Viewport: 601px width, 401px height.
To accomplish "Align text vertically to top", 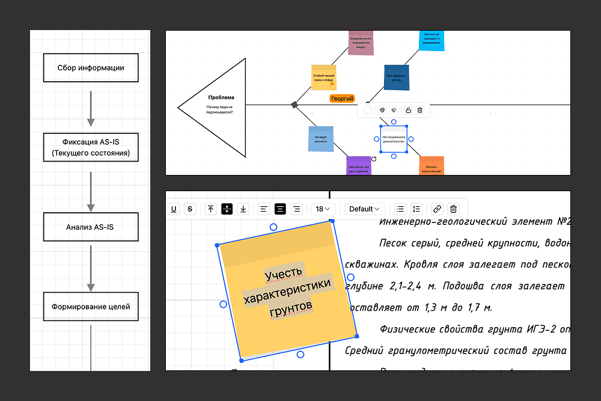I will click(210, 209).
